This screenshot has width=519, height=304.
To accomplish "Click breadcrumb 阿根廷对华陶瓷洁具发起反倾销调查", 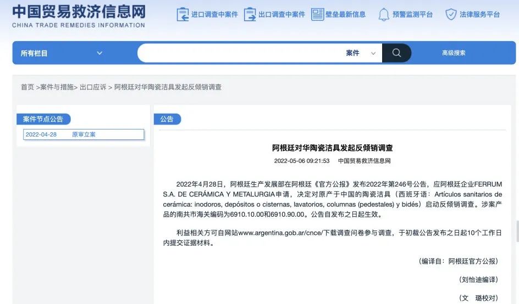I will (x=168, y=87).
